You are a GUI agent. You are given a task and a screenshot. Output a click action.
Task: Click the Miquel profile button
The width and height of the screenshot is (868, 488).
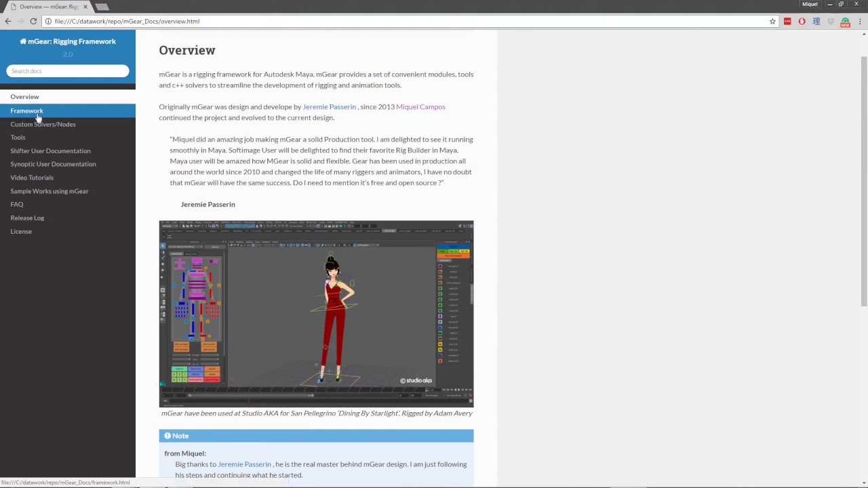click(810, 4)
